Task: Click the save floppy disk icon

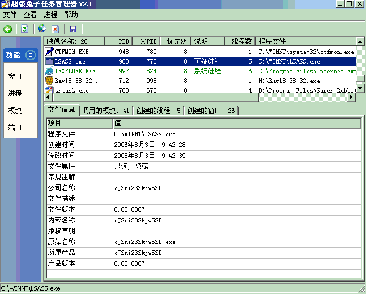Action: (x=73, y=29)
